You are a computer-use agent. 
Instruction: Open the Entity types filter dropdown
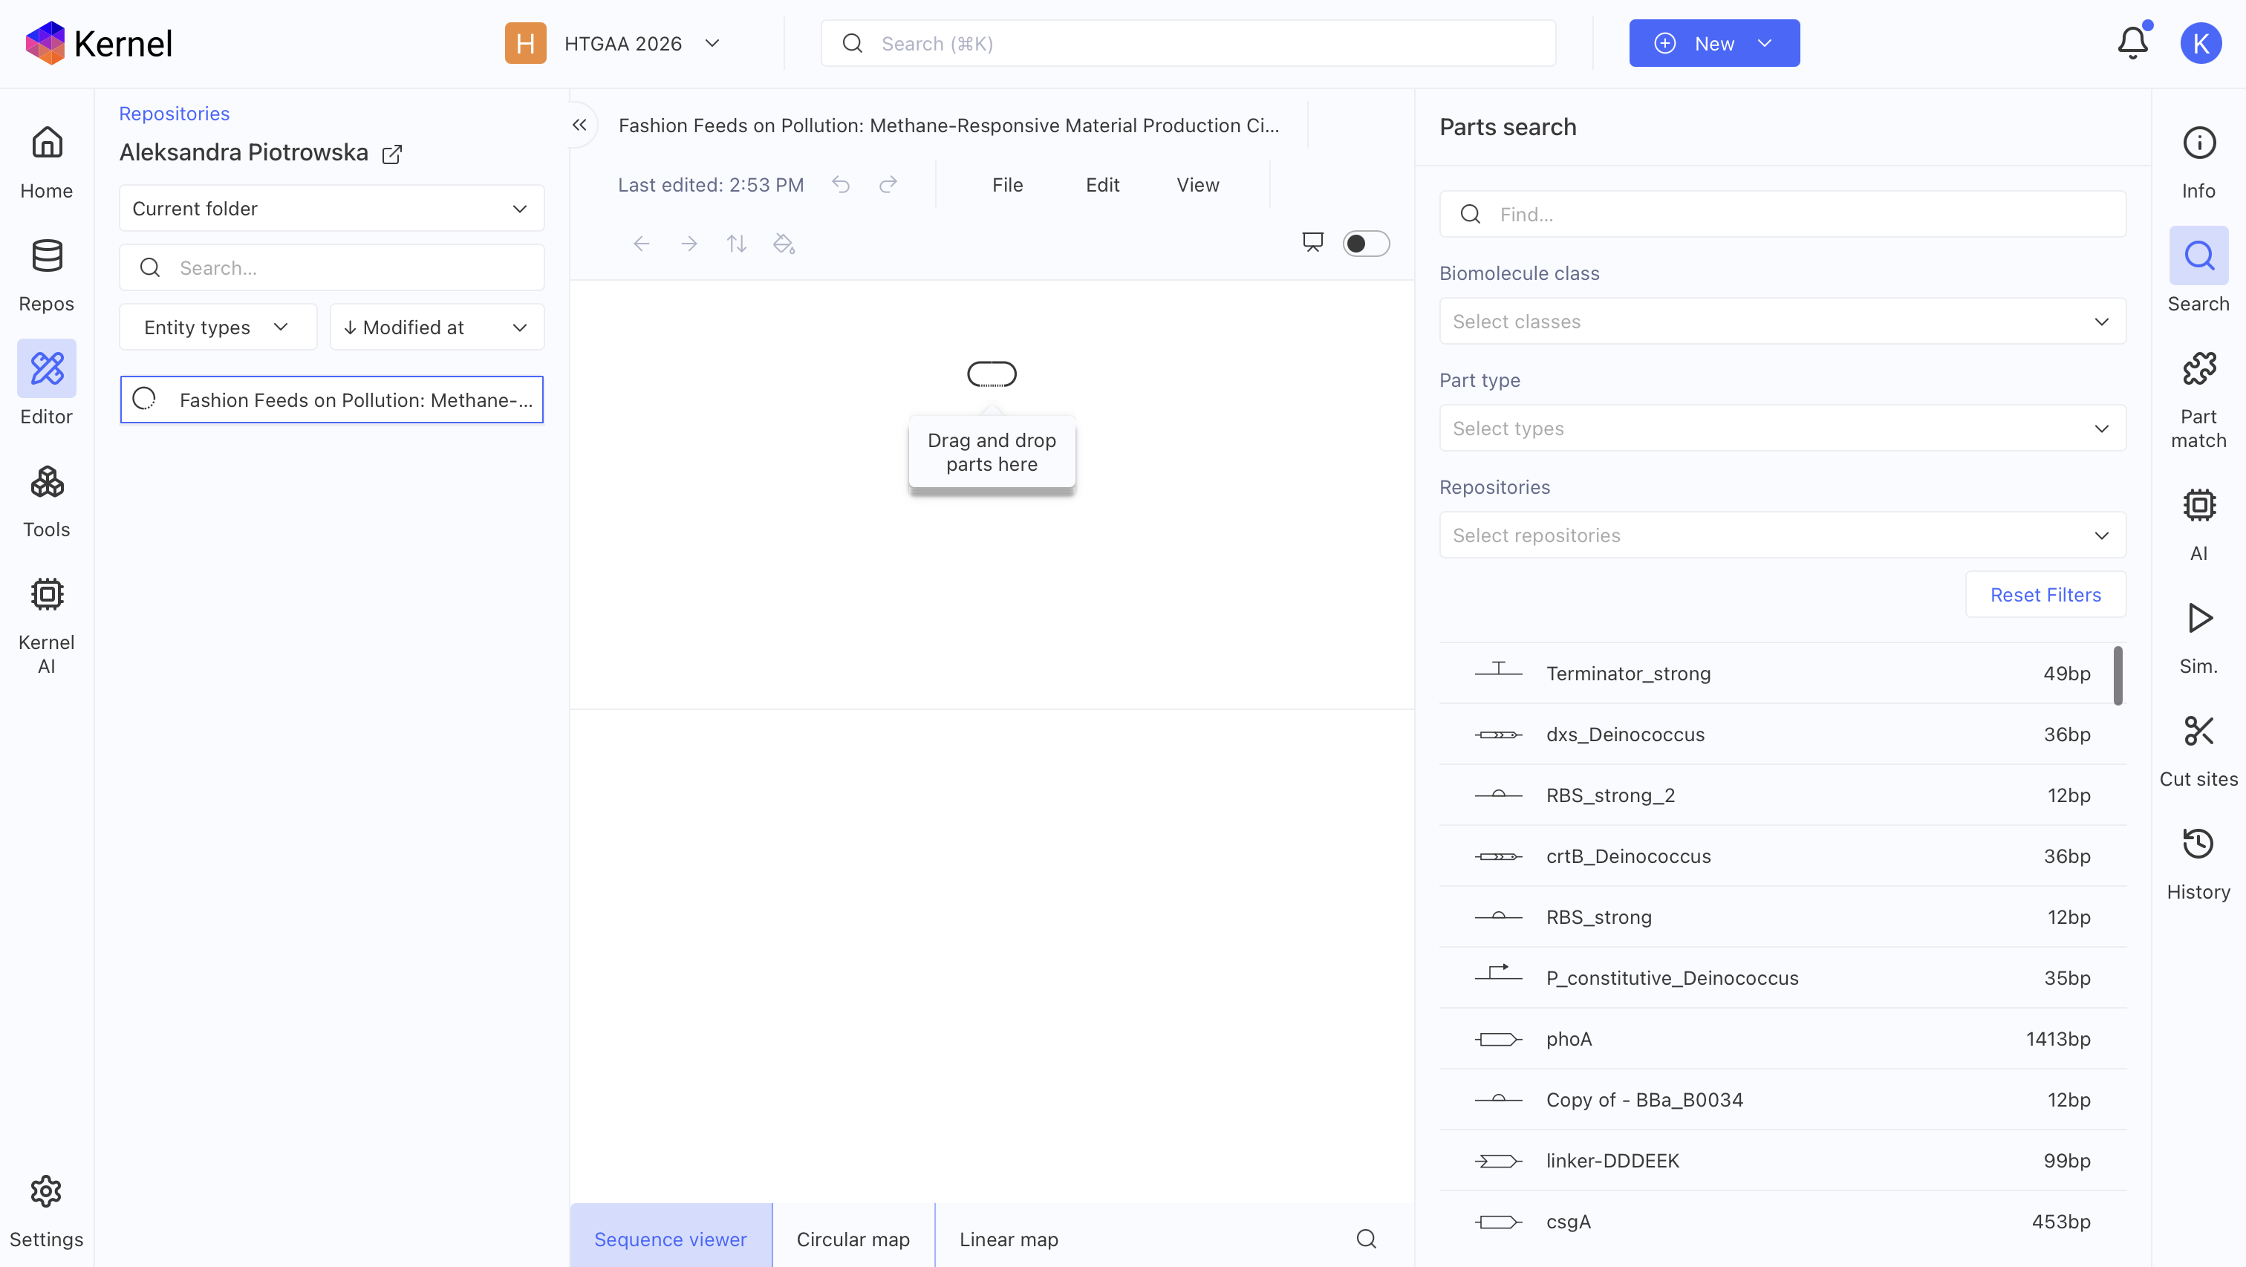pyautogui.click(x=218, y=327)
